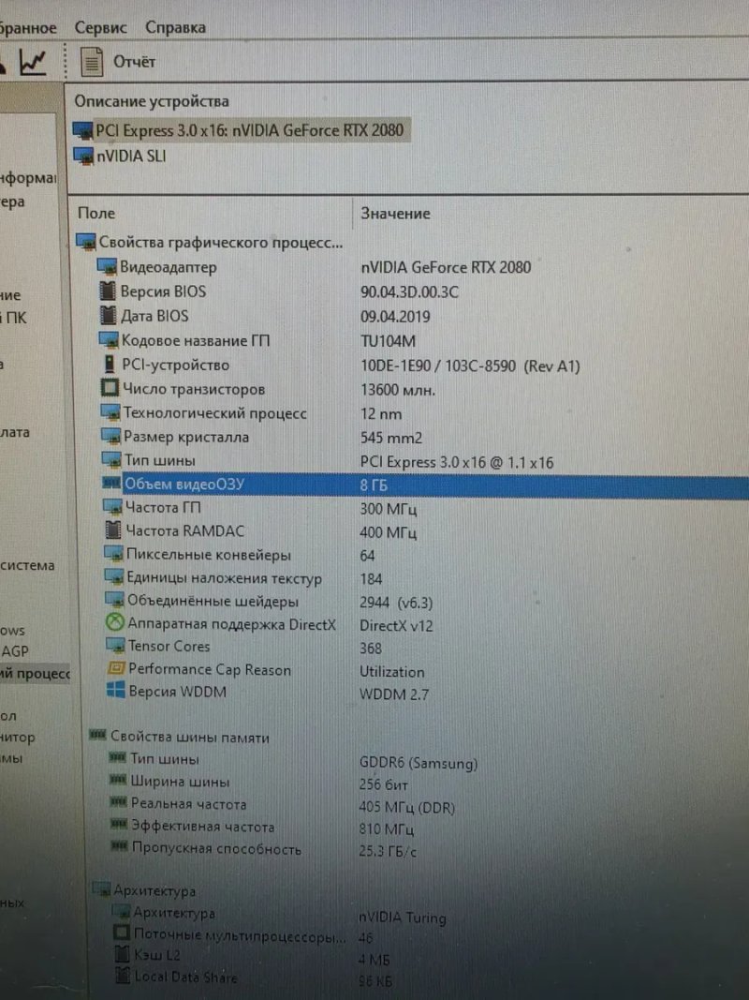Click the value 90.04.3D.00.3C
The image size is (749, 1000).
pos(409,292)
